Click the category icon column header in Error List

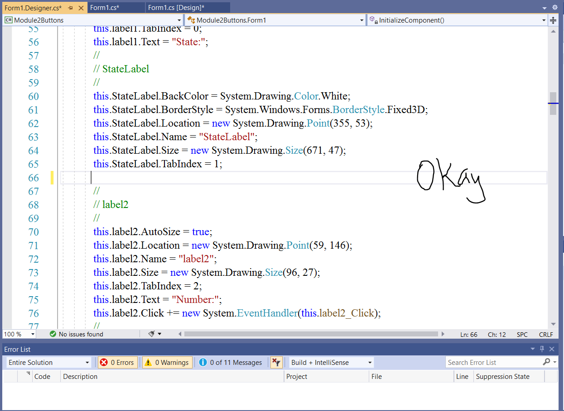tap(25, 376)
